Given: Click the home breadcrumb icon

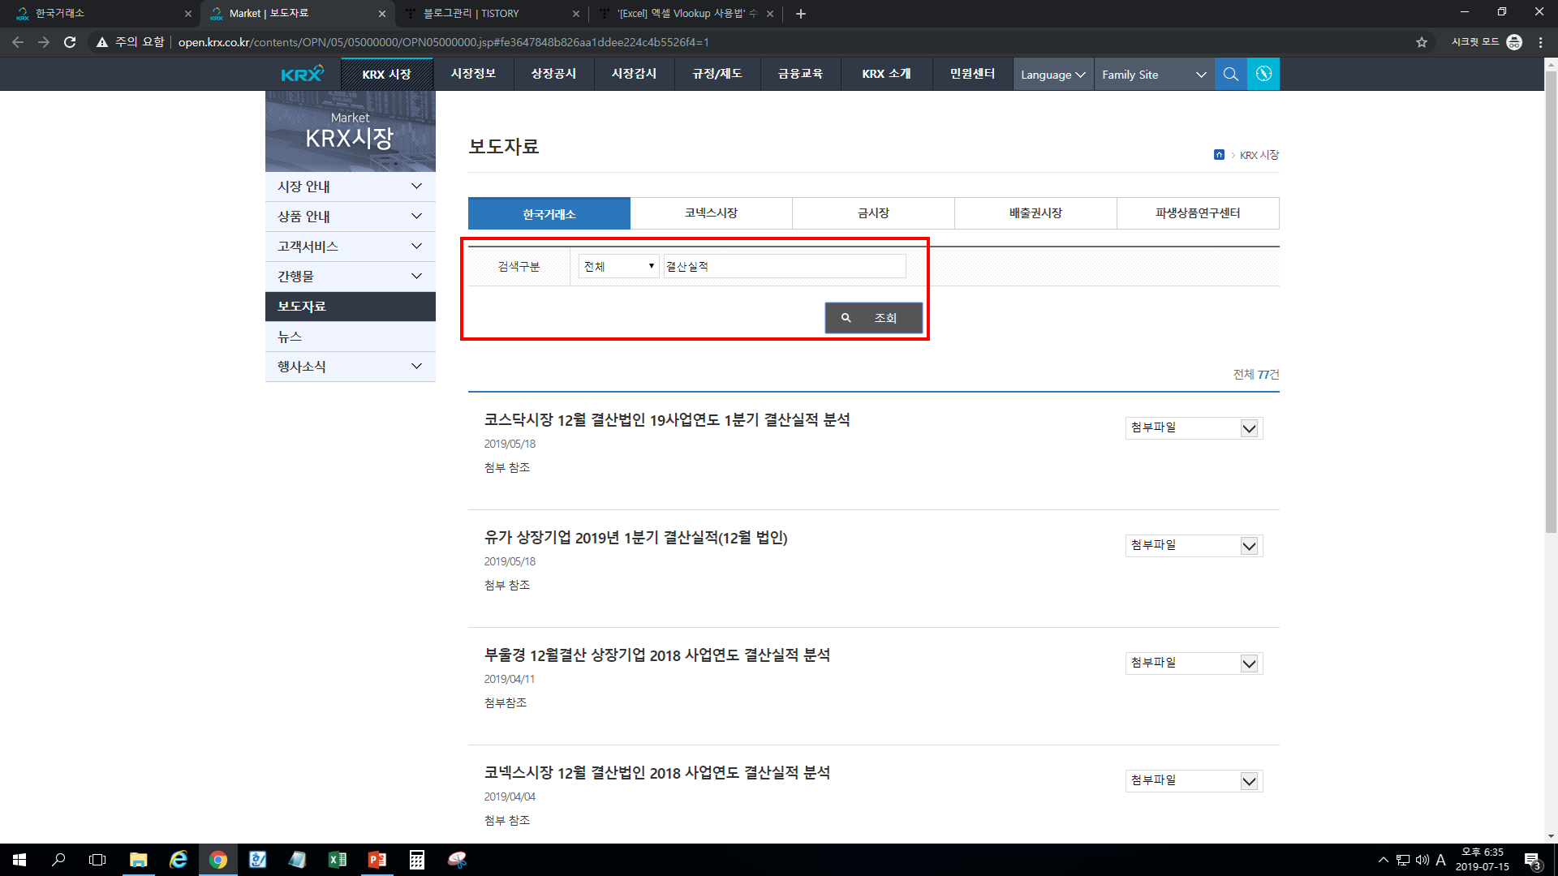Looking at the screenshot, I should pos(1219,155).
